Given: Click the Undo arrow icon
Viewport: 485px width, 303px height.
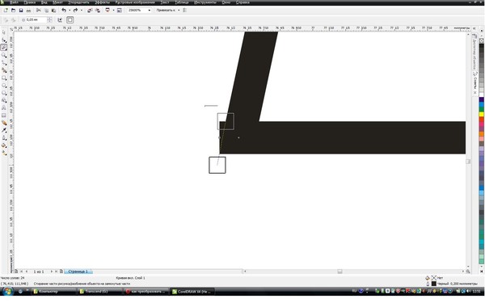Looking at the screenshot, I should (64, 11).
